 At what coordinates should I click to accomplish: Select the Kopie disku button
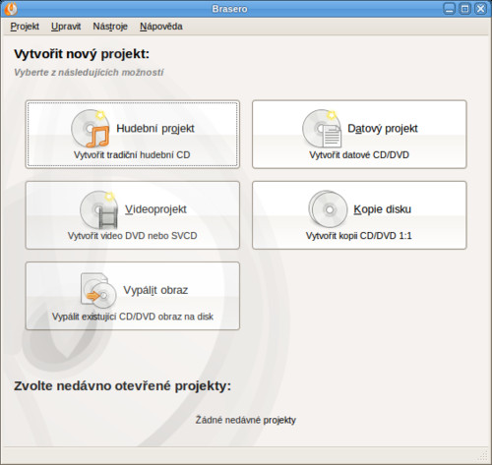(359, 215)
